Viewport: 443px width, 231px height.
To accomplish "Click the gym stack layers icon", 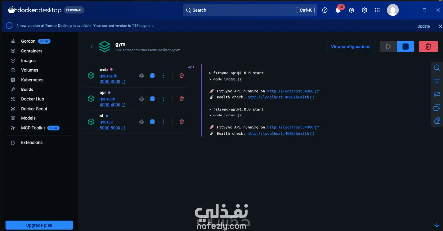I will point(105,47).
